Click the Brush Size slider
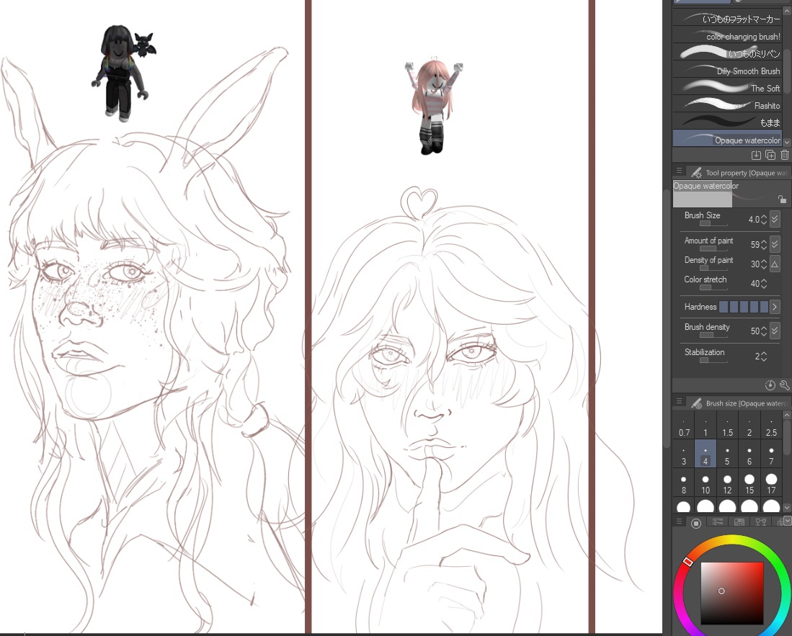Viewport: 792px width, 636px height. point(713,223)
